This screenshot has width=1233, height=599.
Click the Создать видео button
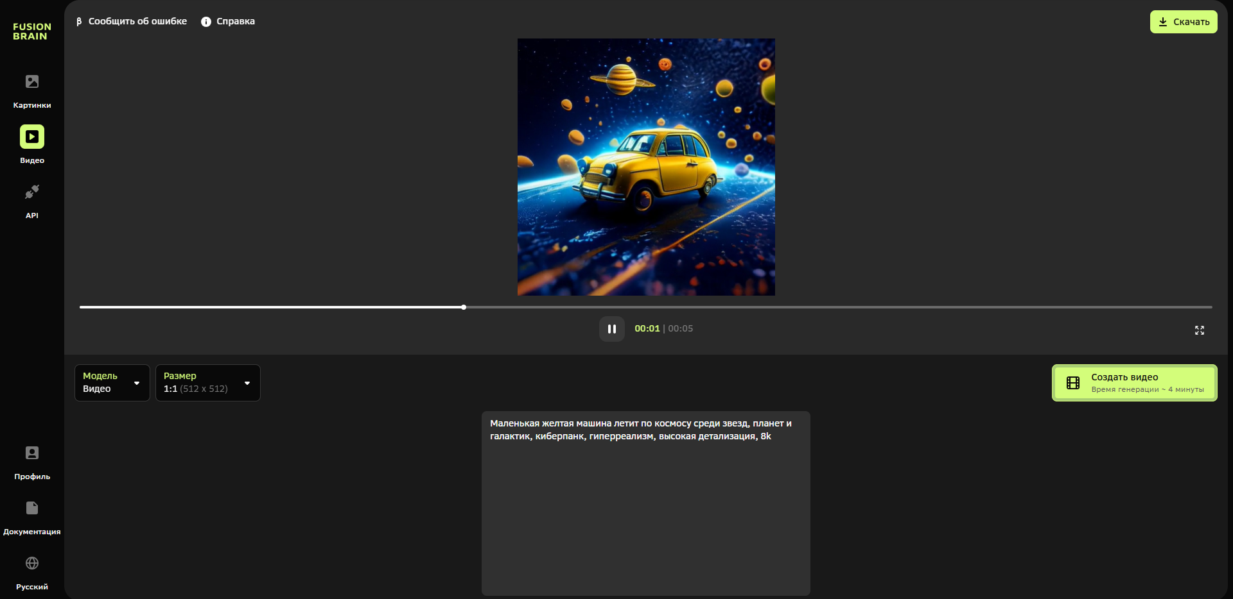click(1134, 383)
